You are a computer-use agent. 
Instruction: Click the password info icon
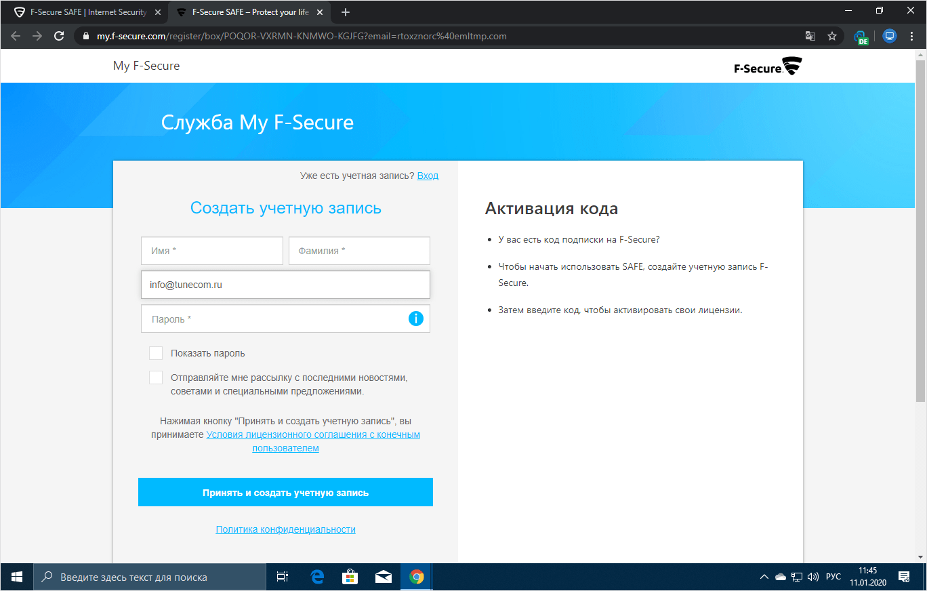[x=416, y=319]
